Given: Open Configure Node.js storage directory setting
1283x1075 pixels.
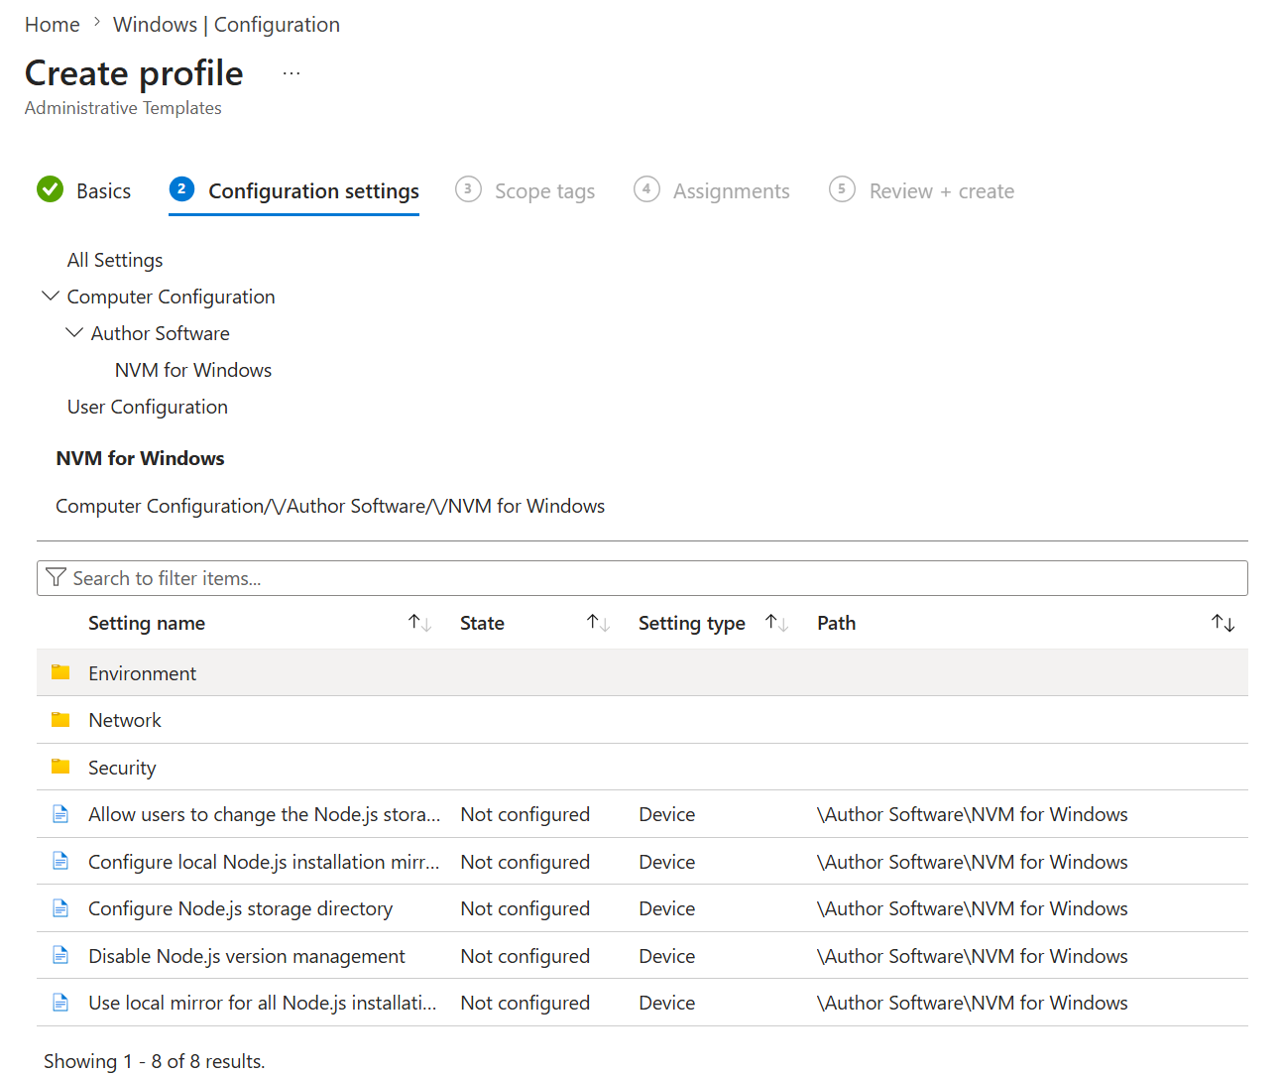Looking at the screenshot, I should (241, 908).
